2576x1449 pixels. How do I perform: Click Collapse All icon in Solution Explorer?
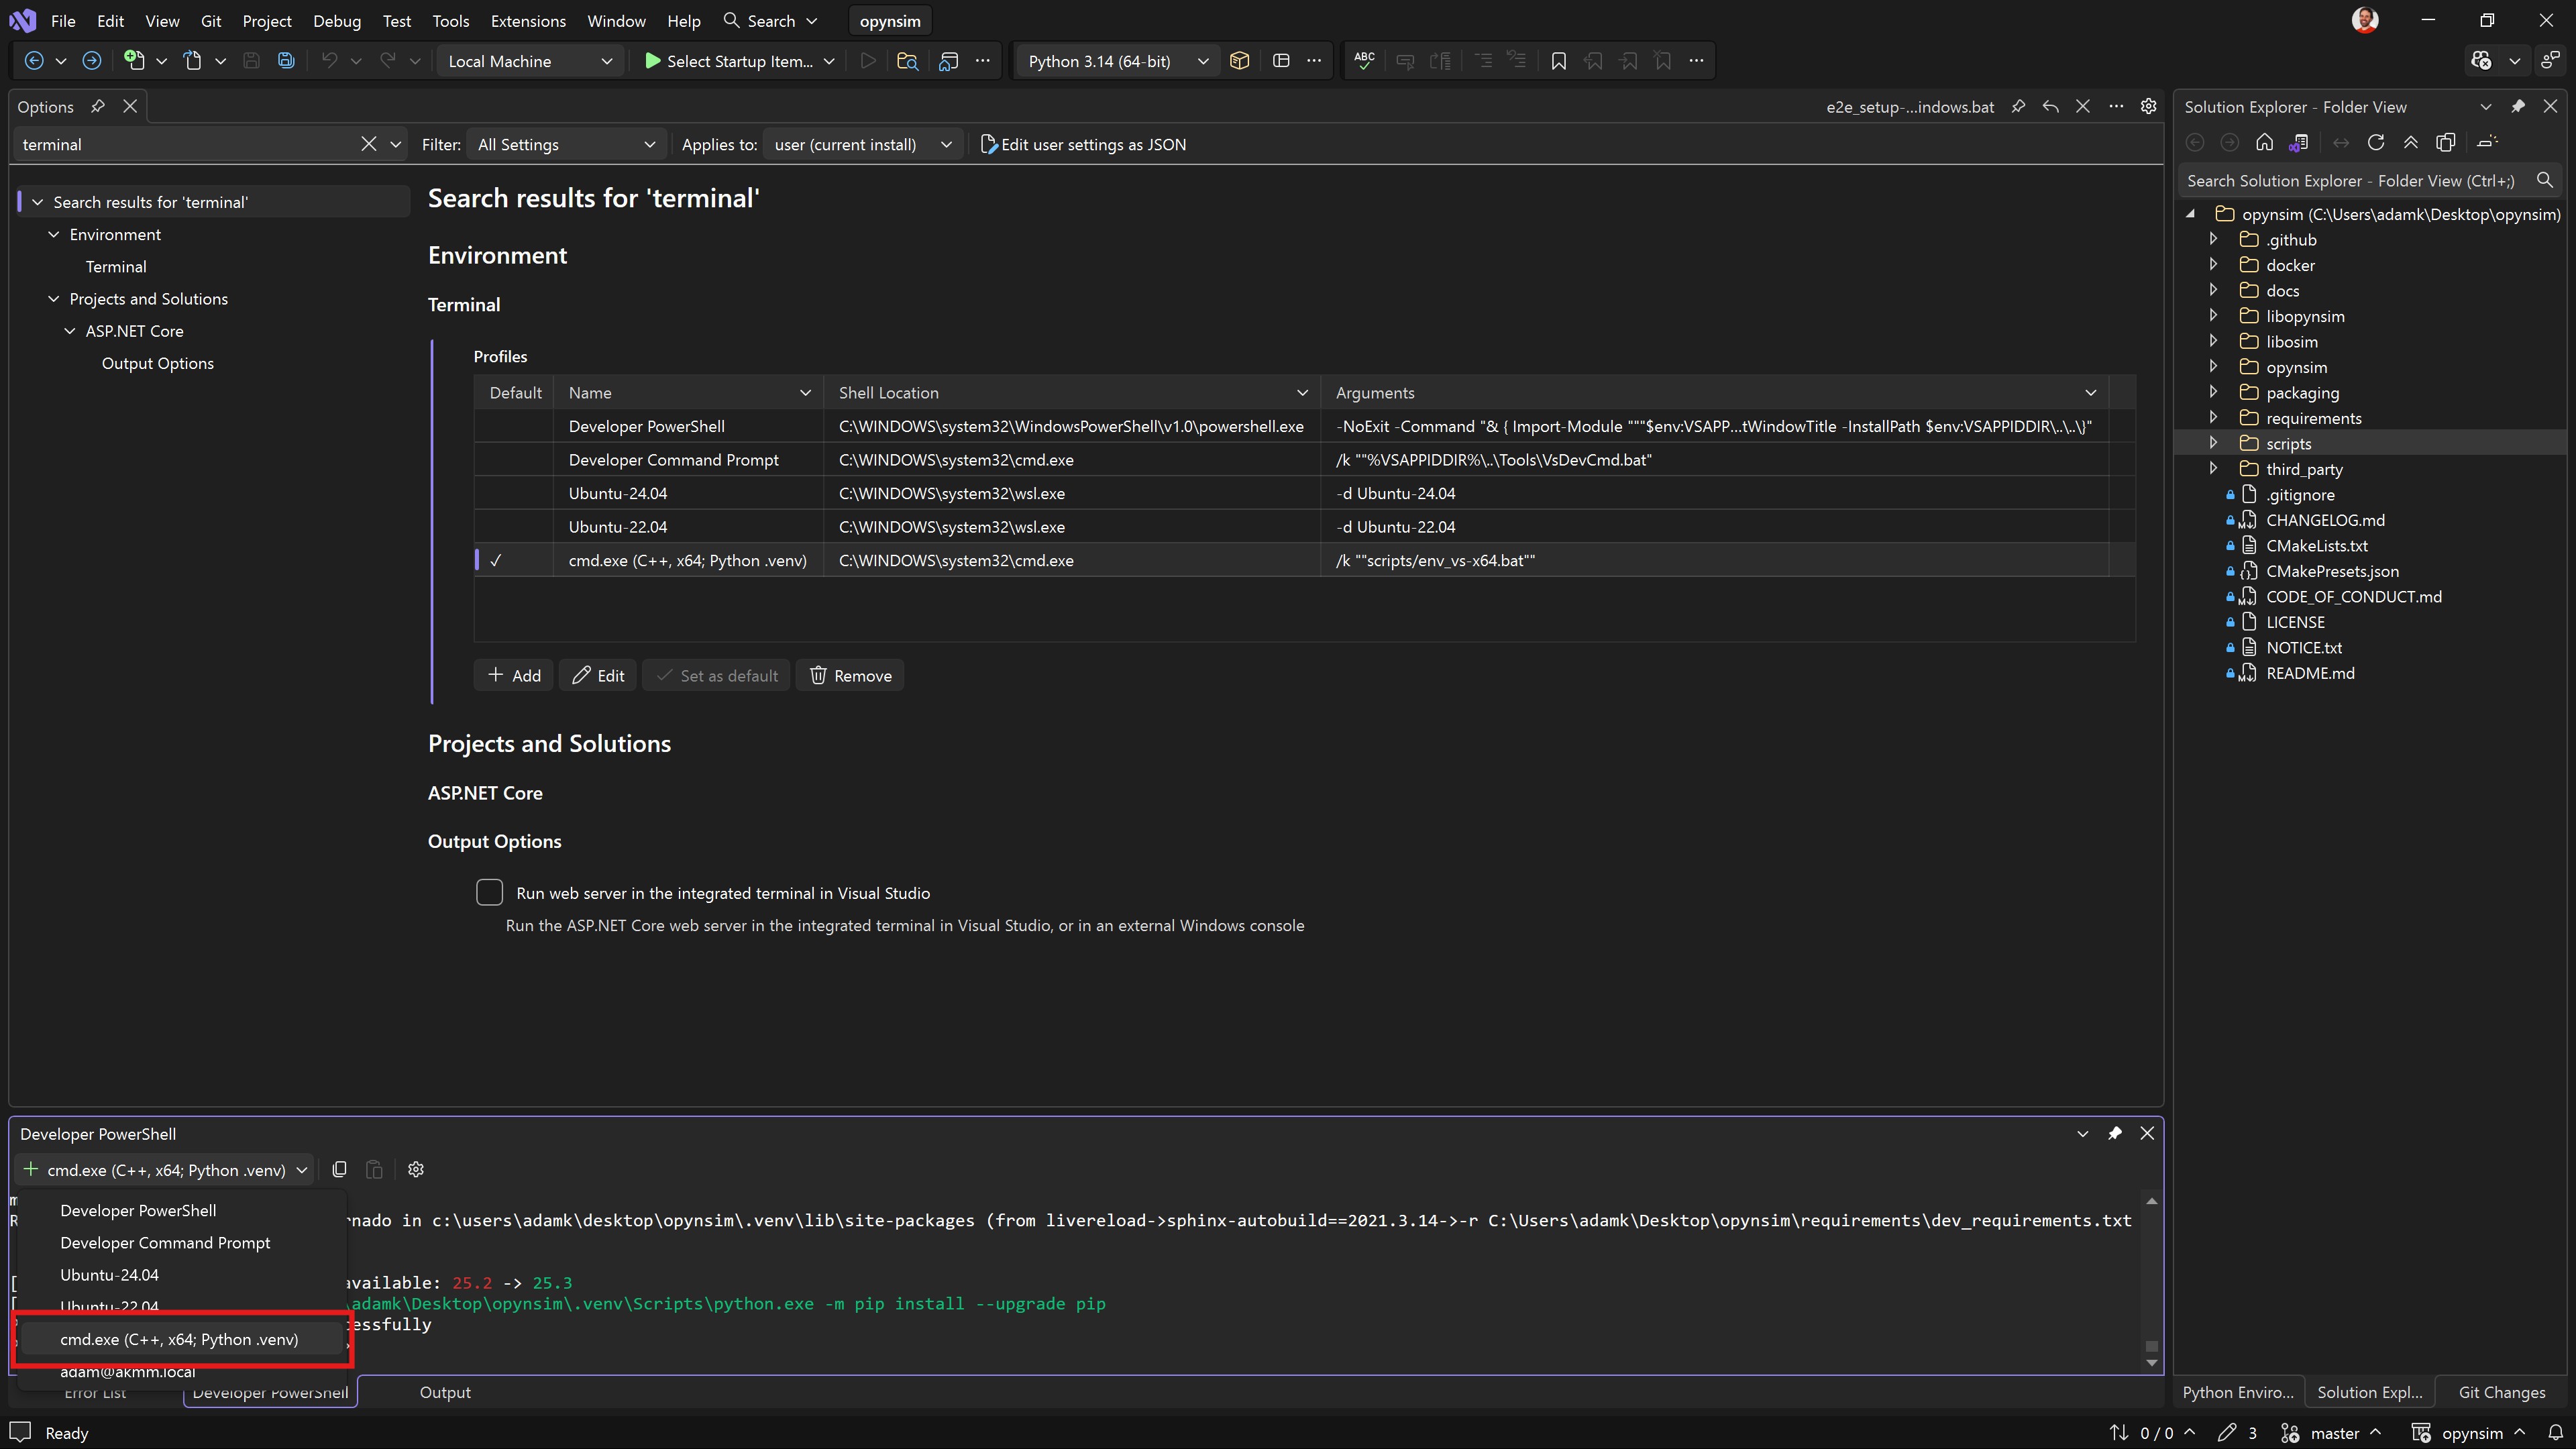(x=2411, y=142)
